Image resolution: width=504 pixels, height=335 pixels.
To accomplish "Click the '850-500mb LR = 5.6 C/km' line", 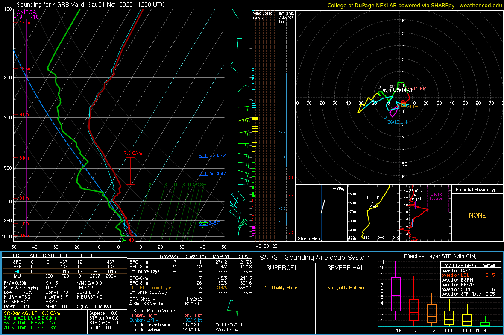I will point(30,323).
